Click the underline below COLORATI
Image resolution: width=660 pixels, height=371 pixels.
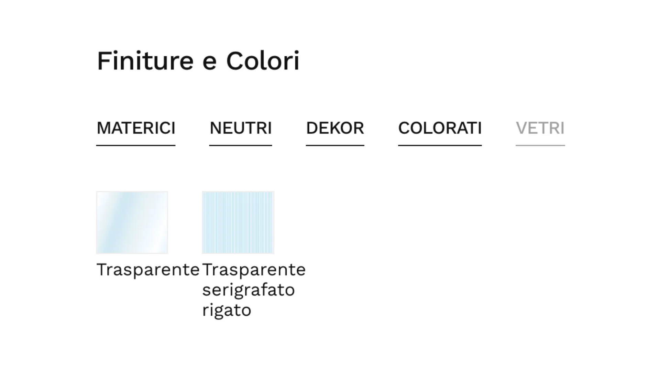[440, 145]
